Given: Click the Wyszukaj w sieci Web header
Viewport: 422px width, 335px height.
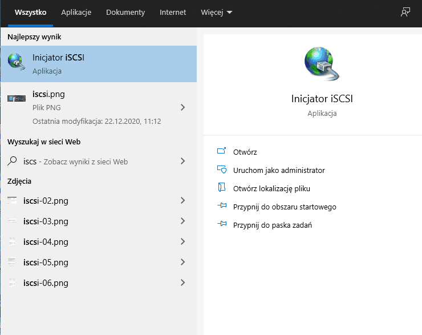Looking at the screenshot, I should pyautogui.click(x=44, y=142).
